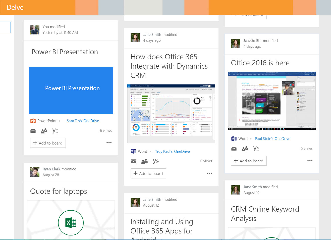Click the people icon on Dynamics CRM card
This screenshot has height=240, width=331.
click(144, 161)
